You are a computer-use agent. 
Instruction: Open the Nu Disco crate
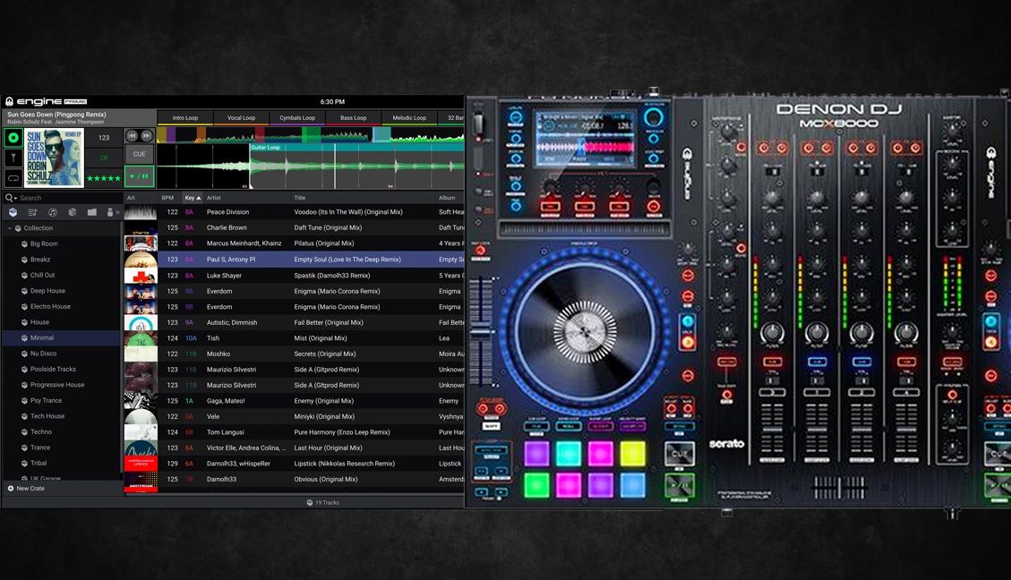coord(43,354)
